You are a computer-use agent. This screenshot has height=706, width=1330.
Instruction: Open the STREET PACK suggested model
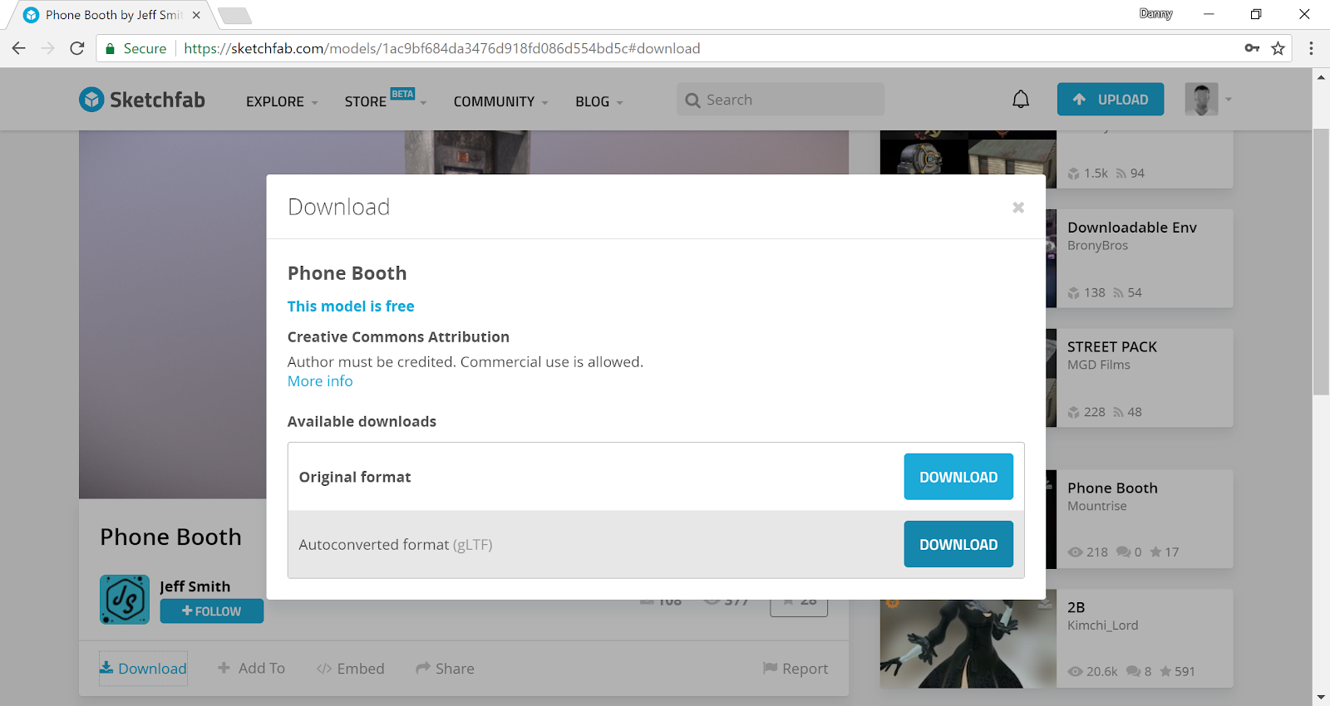point(1112,347)
